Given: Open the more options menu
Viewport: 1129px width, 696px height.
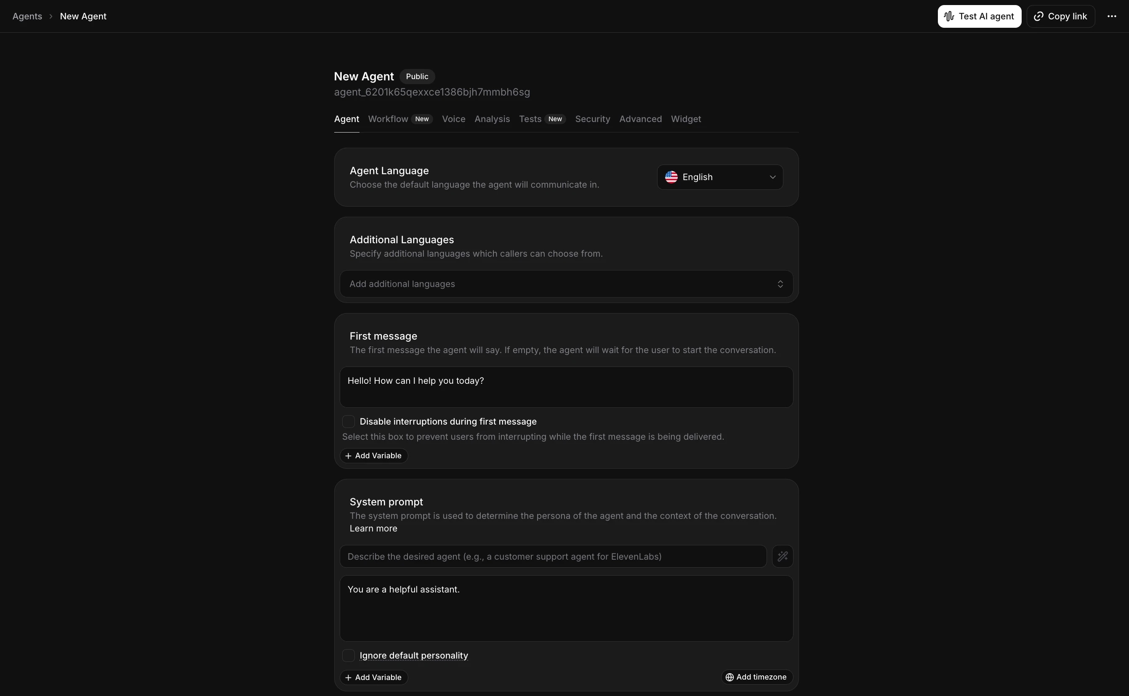Looking at the screenshot, I should click(x=1113, y=16).
